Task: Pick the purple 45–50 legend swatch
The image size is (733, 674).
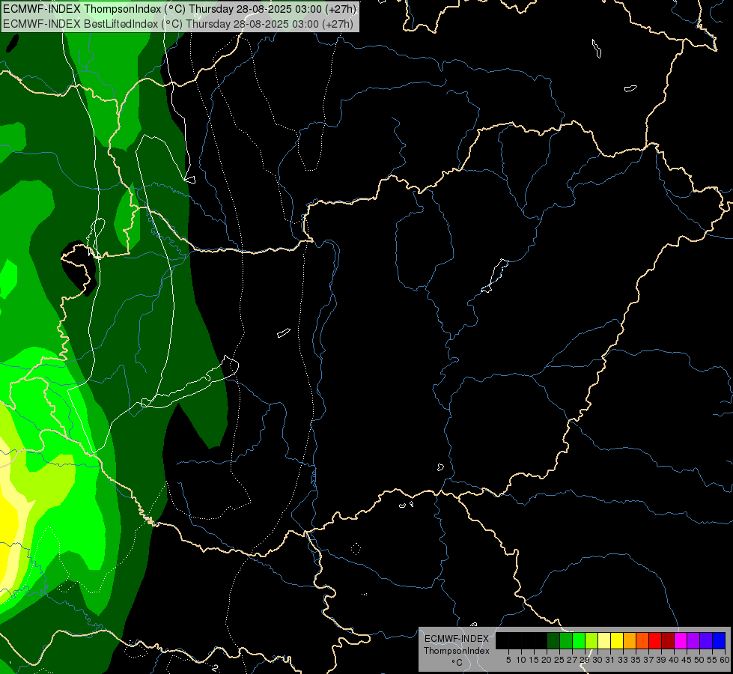Action: 693,640
